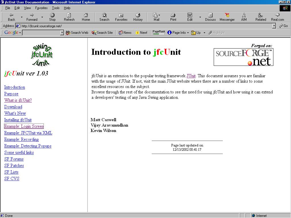Viewport: 291px width, 218px height.
Task: Select the text 'Matt Caswell'
Action: 103,120
